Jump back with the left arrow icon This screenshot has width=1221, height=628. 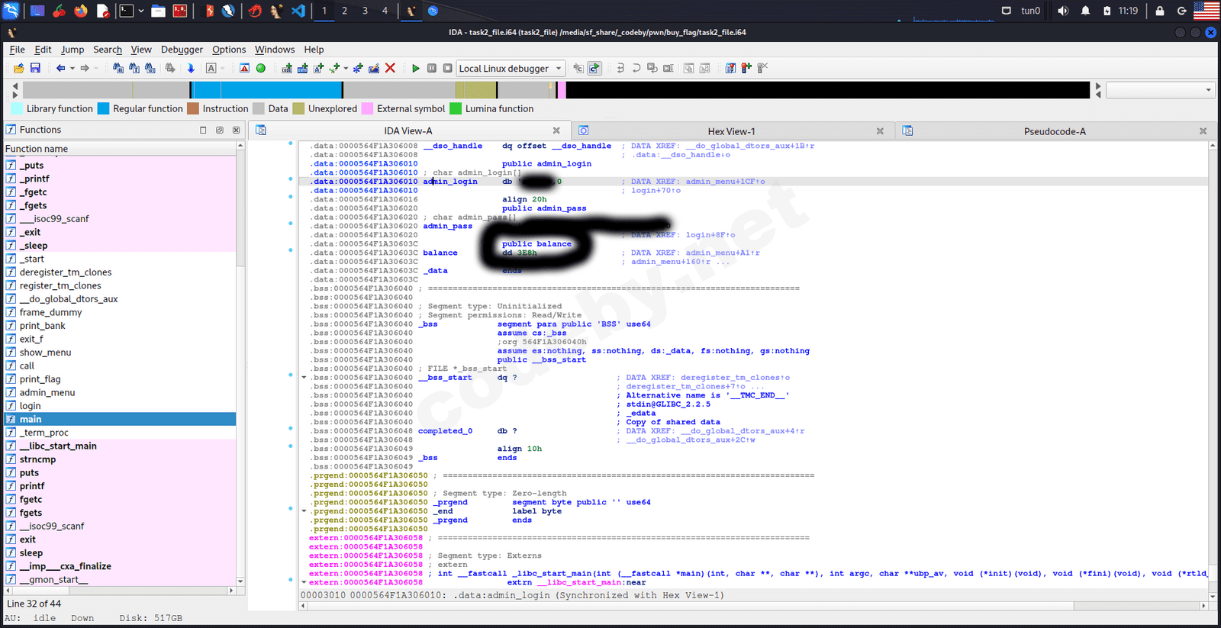pos(60,69)
